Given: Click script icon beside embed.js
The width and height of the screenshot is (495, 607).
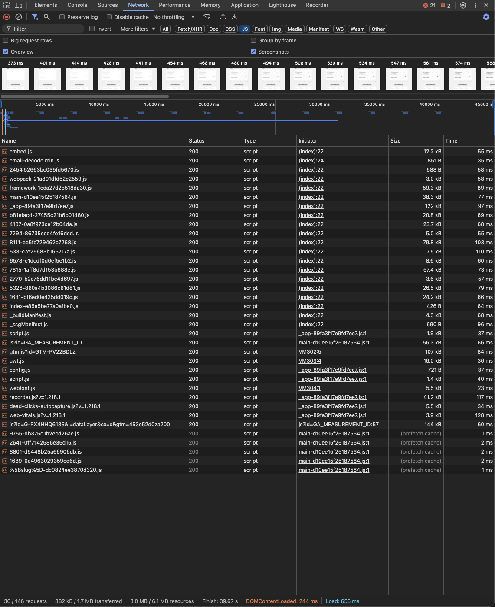Looking at the screenshot, I should tap(5, 152).
